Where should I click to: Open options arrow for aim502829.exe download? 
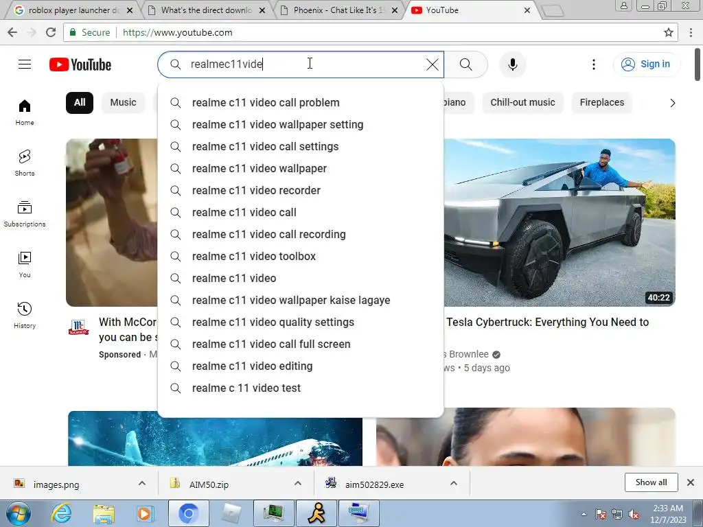point(453,483)
